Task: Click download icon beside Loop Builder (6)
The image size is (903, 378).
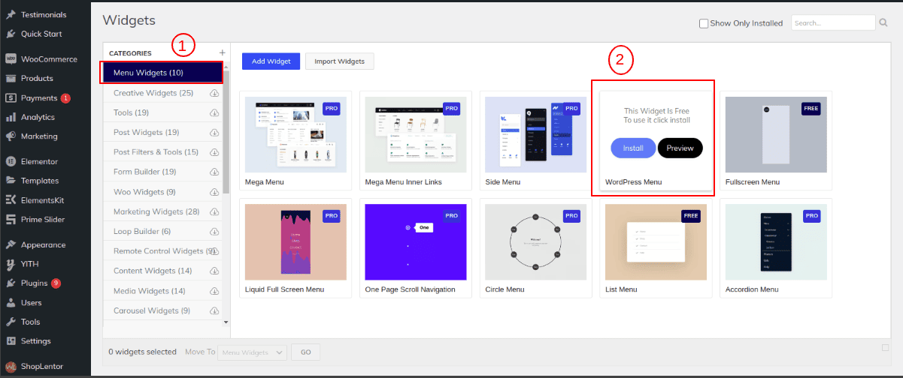Action: tap(214, 231)
